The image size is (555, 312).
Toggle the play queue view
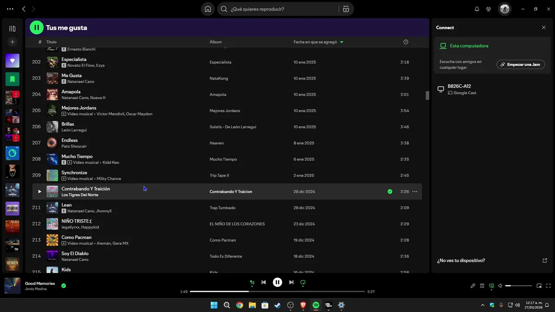tap(482, 286)
